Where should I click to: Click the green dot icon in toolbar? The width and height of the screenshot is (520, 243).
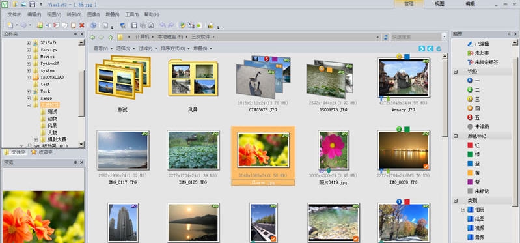[199, 25]
